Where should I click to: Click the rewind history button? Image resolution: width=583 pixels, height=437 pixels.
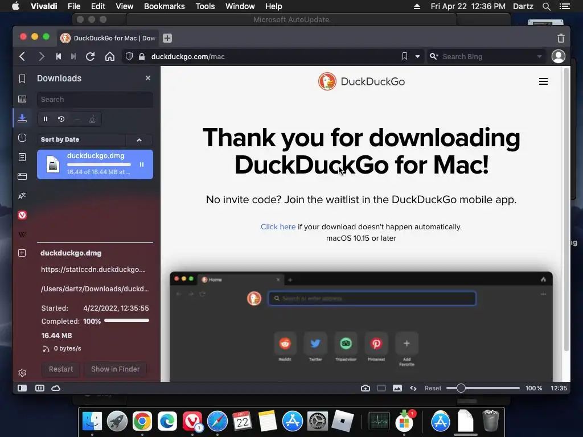(59, 56)
